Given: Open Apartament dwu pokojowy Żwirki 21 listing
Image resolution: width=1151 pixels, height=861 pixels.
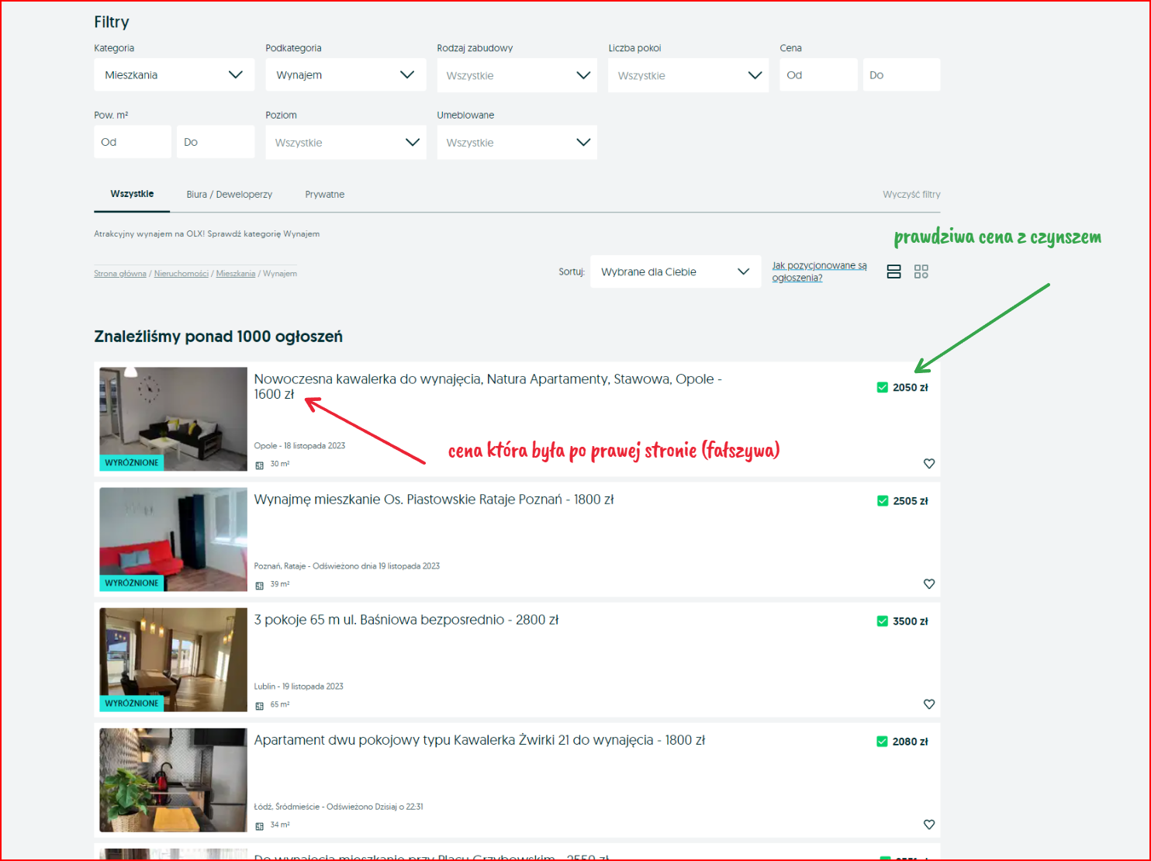Looking at the screenshot, I should (479, 740).
